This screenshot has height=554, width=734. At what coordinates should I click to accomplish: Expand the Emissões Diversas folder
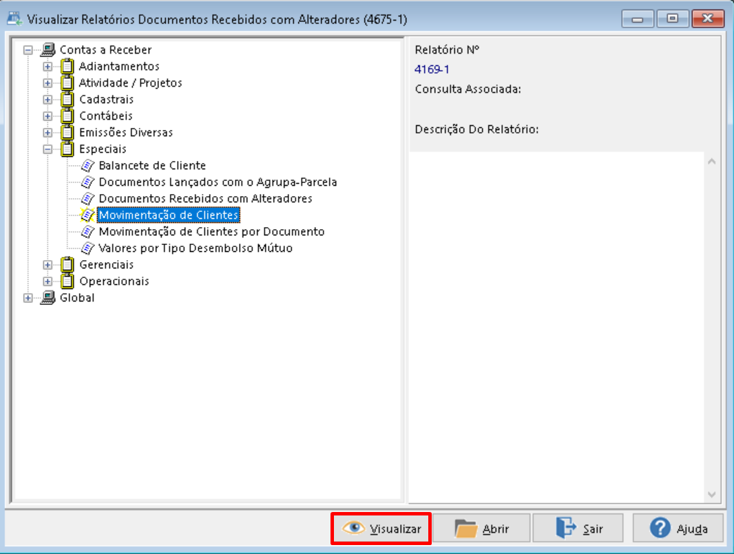pos(48,132)
